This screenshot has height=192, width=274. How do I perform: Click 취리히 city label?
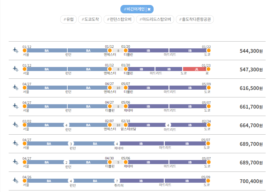tap(119, 185)
